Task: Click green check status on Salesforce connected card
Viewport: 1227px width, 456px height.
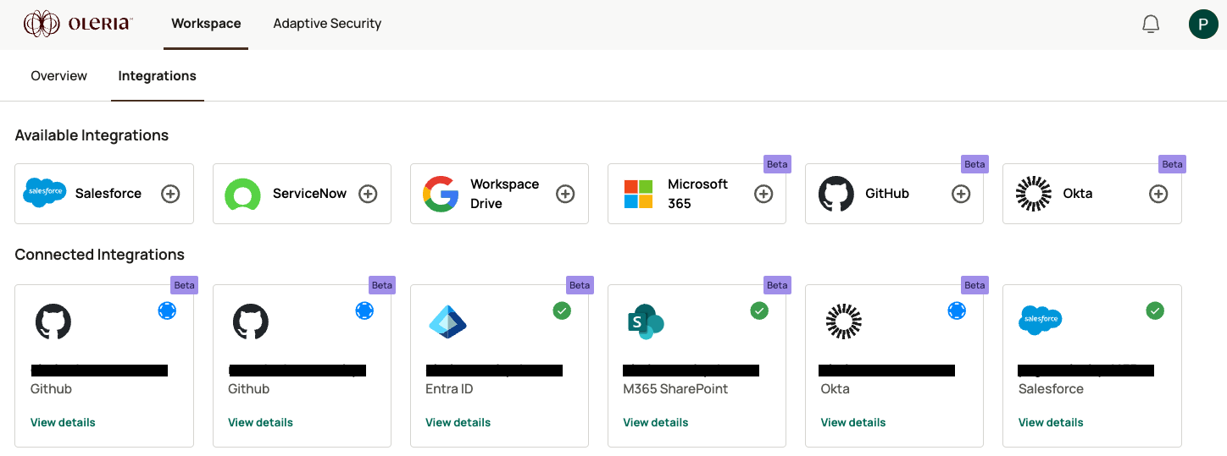Action: tap(1155, 311)
